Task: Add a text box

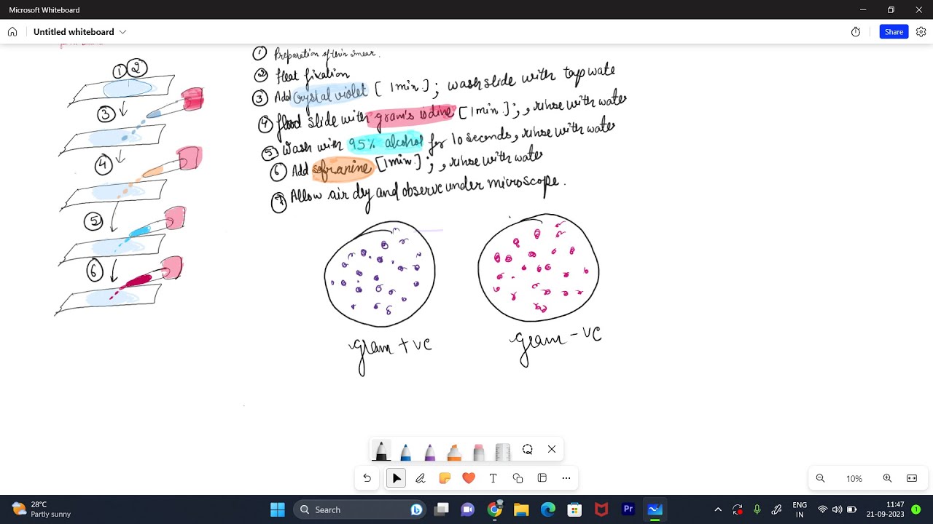Action: pos(493,478)
